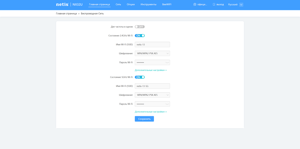Turn off the 2.4GHz Wi-Fi switch
300x149 pixels.
(140, 36)
